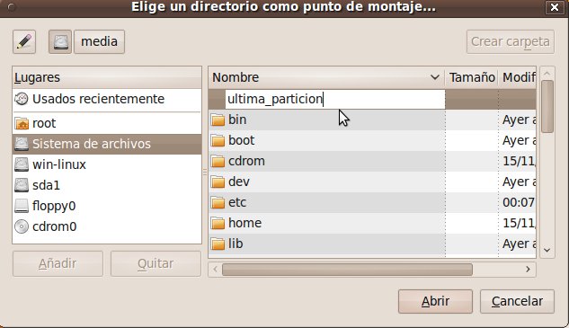Go to the filesystem root drive button
This screenshot has height=328, width=569.
click(x=60, y=41)
